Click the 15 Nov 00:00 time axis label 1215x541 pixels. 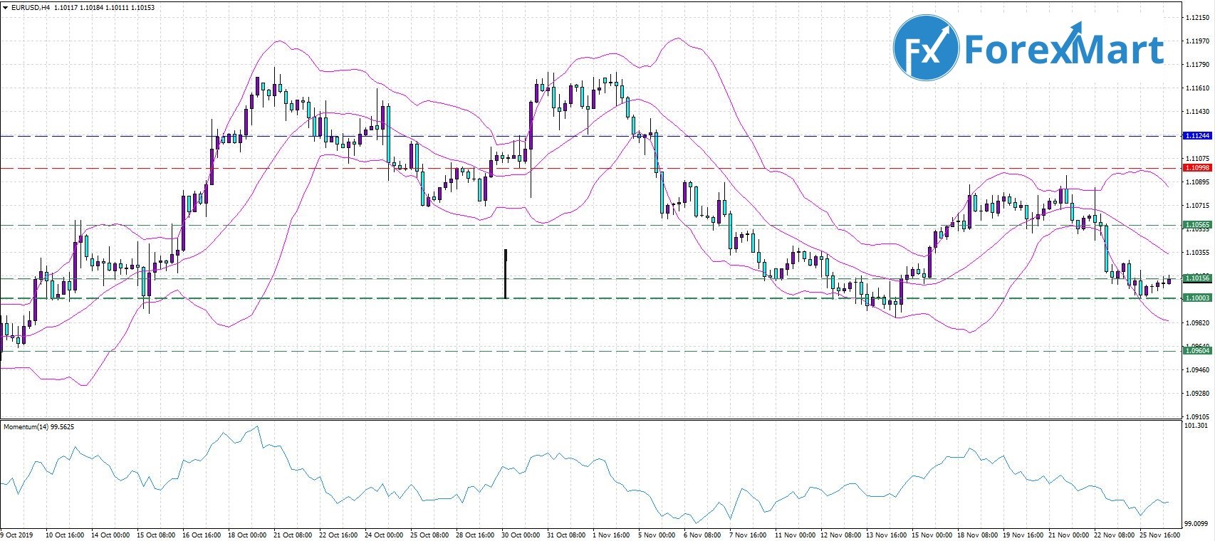[x=932, y=535]
